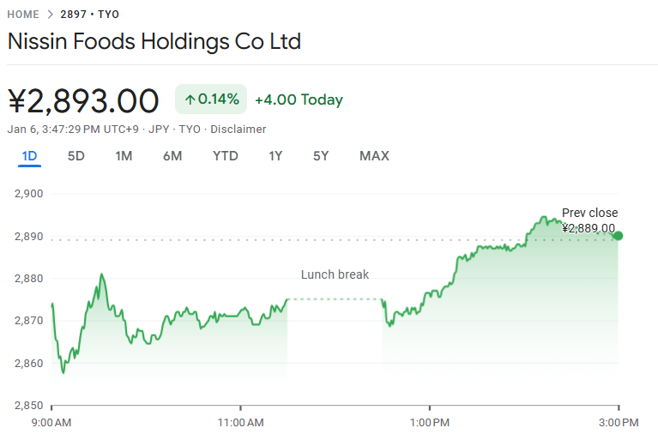This screenshot has height=440, width=658.
Task: Switch to the 1M chart tab
Action: [124, 156]
